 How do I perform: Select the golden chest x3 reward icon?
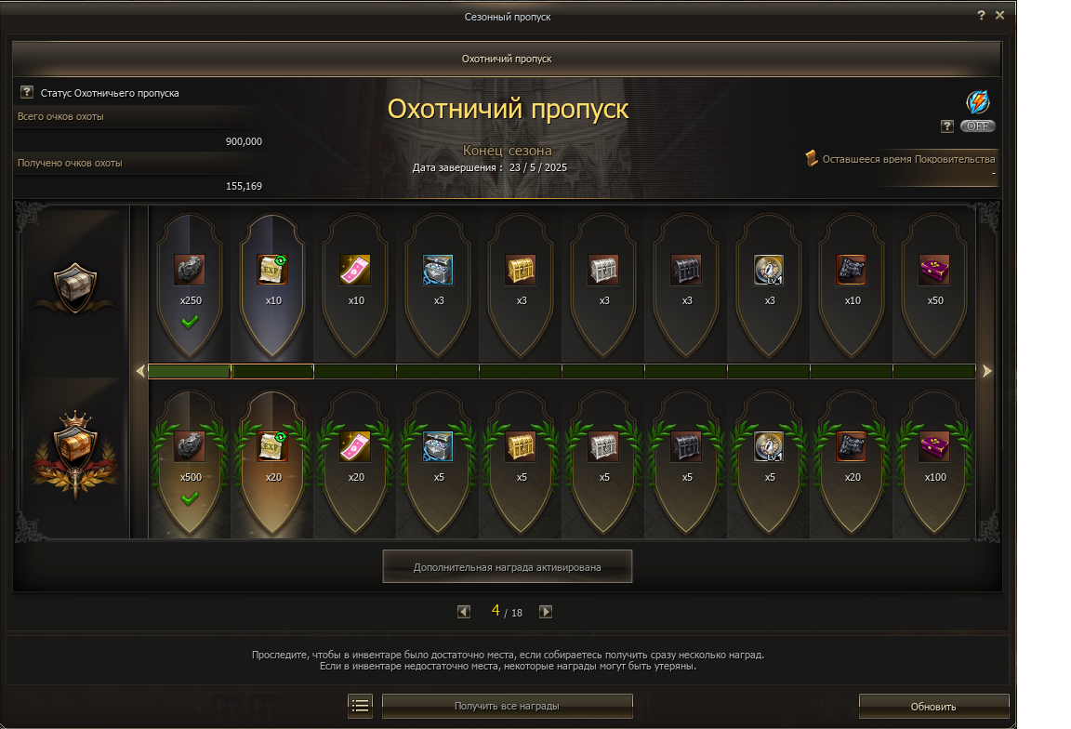(522, 270)
